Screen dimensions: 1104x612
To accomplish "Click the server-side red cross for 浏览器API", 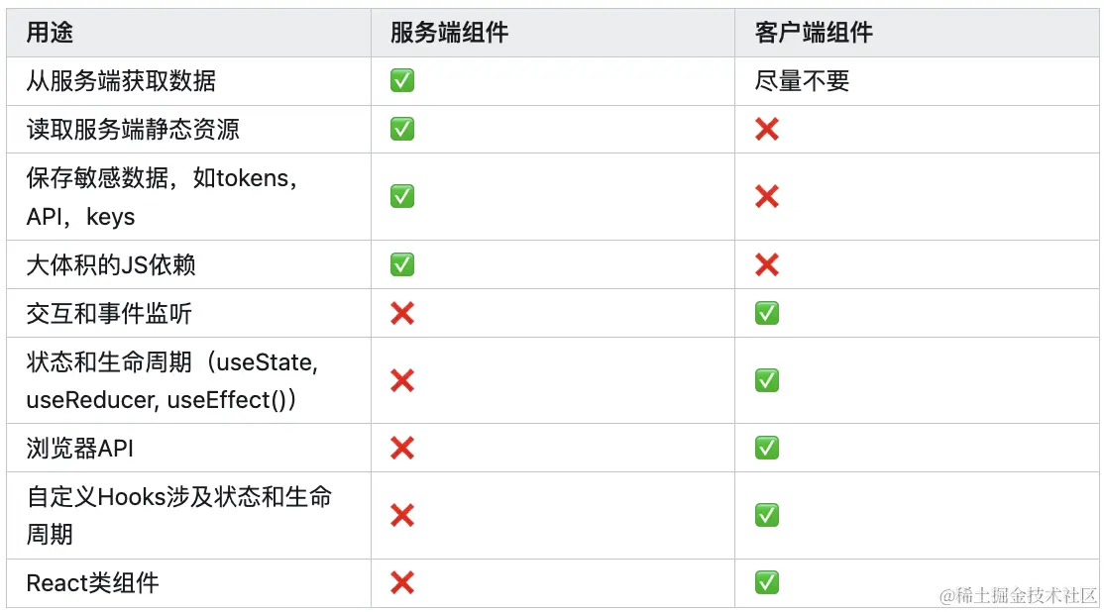I will 402,448.
